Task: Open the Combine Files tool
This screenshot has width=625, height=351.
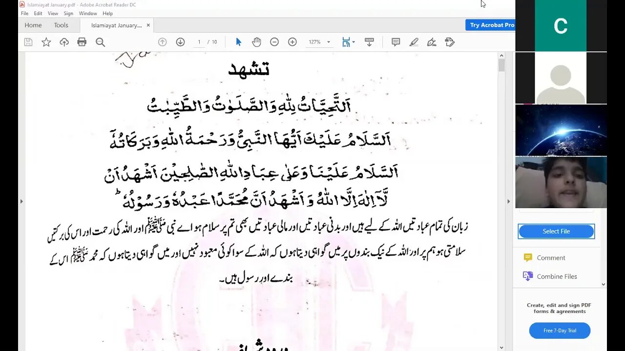Action: [x=557, y=276]
